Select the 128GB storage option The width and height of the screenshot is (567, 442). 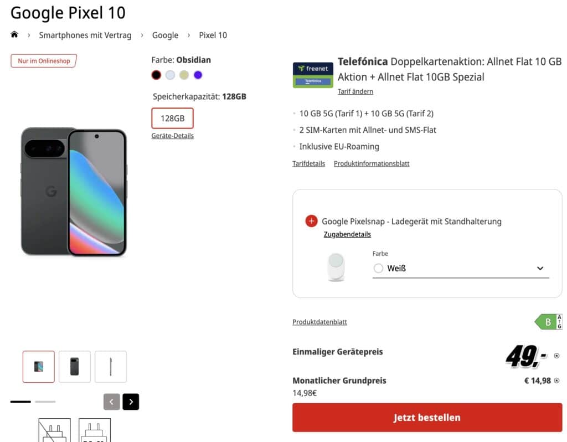tap(172, 118)
